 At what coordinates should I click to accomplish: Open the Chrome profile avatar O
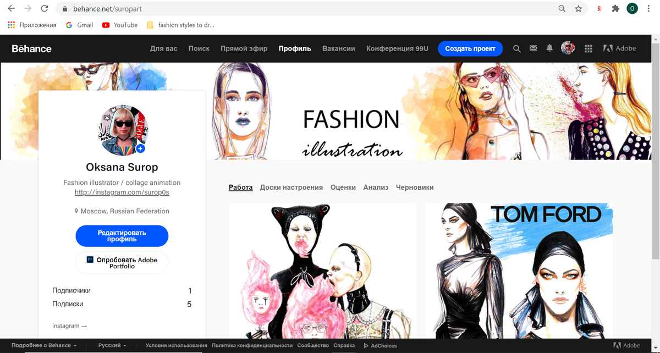[632, 9]
